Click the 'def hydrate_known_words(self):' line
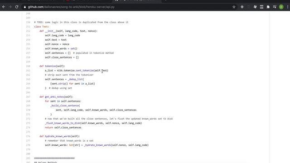This screenshot has width=290, height=163. coord(60,136)
